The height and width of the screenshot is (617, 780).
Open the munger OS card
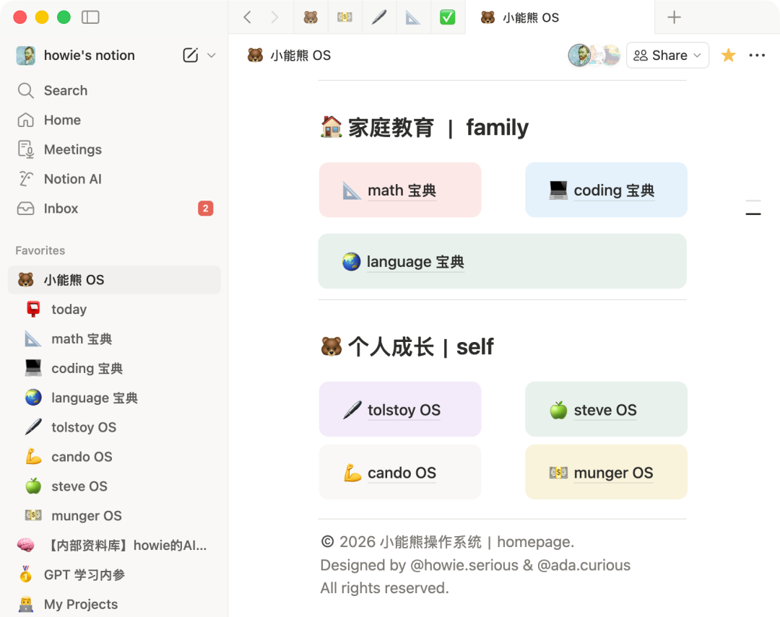tap(606, 473)
